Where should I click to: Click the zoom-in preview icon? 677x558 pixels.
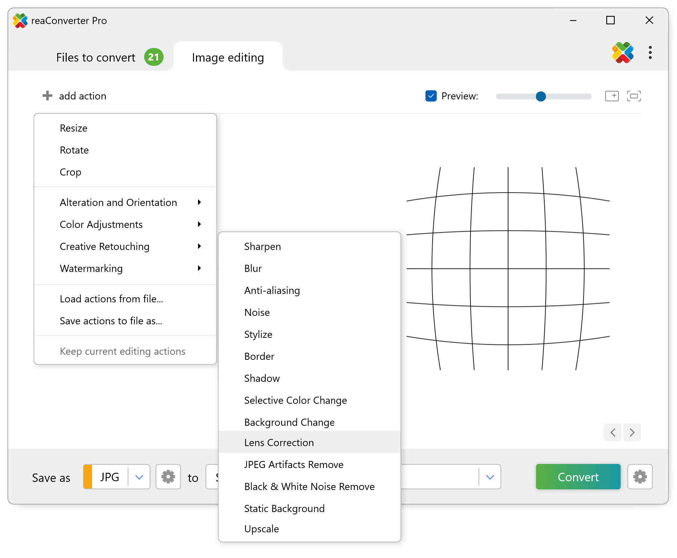point(612,96)
